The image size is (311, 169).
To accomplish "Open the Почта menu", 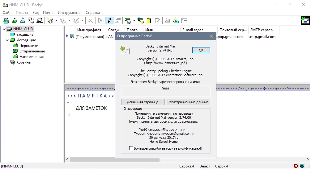I will (x=48, y=12).
